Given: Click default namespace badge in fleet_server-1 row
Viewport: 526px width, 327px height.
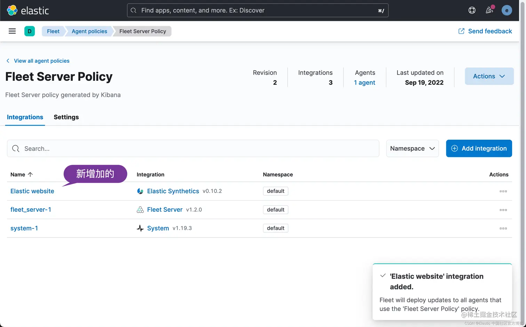Looking at the screenshot, I should coord(276,210).
